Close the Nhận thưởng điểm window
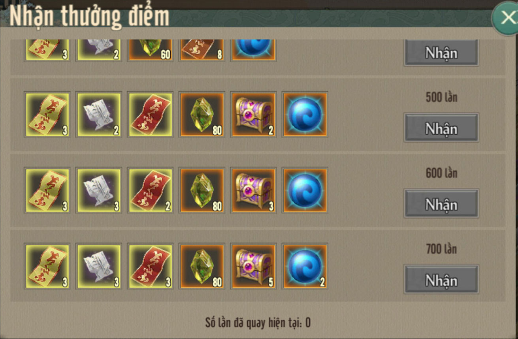The width and height of the screenshot is (518, 339). click(x=506, y=18)
